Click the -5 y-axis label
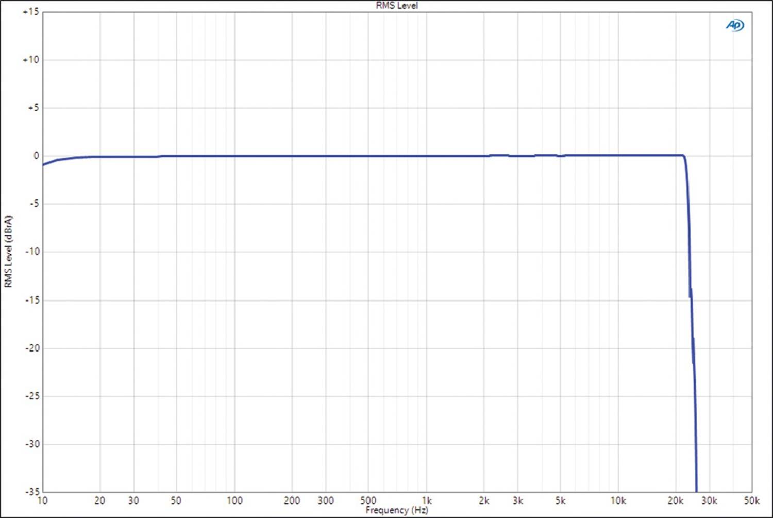Image resolution: width=773 pixels, height=518 pixels. (34, 204)
